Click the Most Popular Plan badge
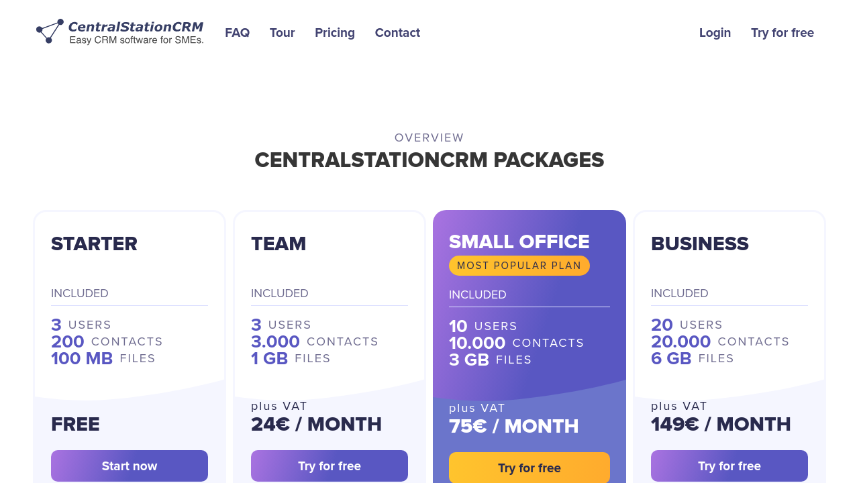The width and height of the screenshot is (859, 483). [x=519, y=266]
